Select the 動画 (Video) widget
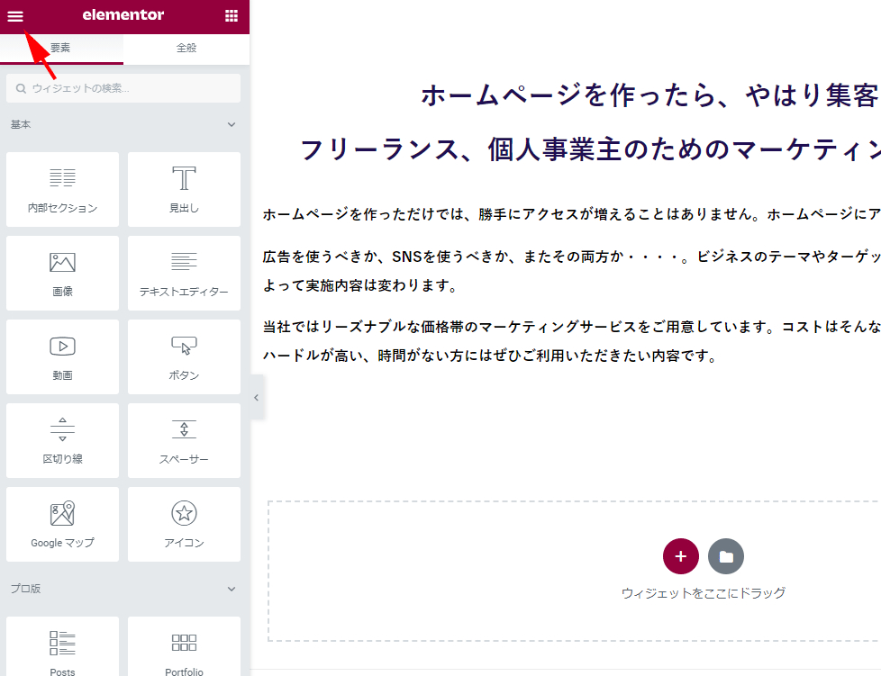 pyautogui.click(x=62, y=356)
